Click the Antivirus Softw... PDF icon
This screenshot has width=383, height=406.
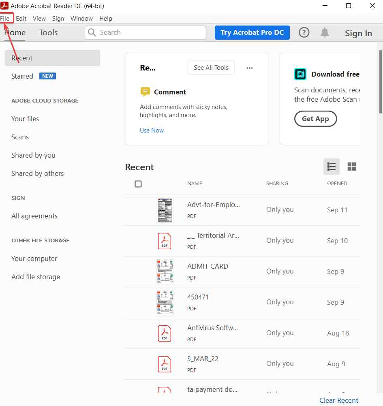[165, 333]
